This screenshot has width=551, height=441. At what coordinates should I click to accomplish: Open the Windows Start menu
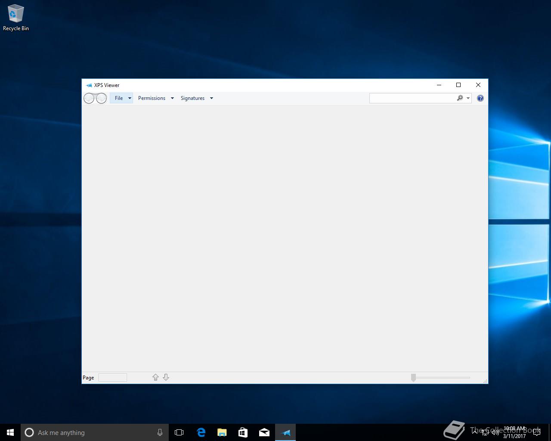(10, 432)
